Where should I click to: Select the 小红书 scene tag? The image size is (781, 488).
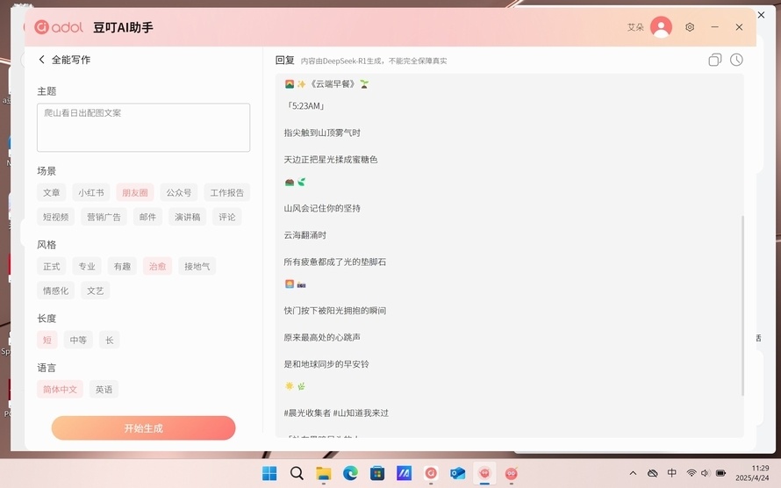91,193
